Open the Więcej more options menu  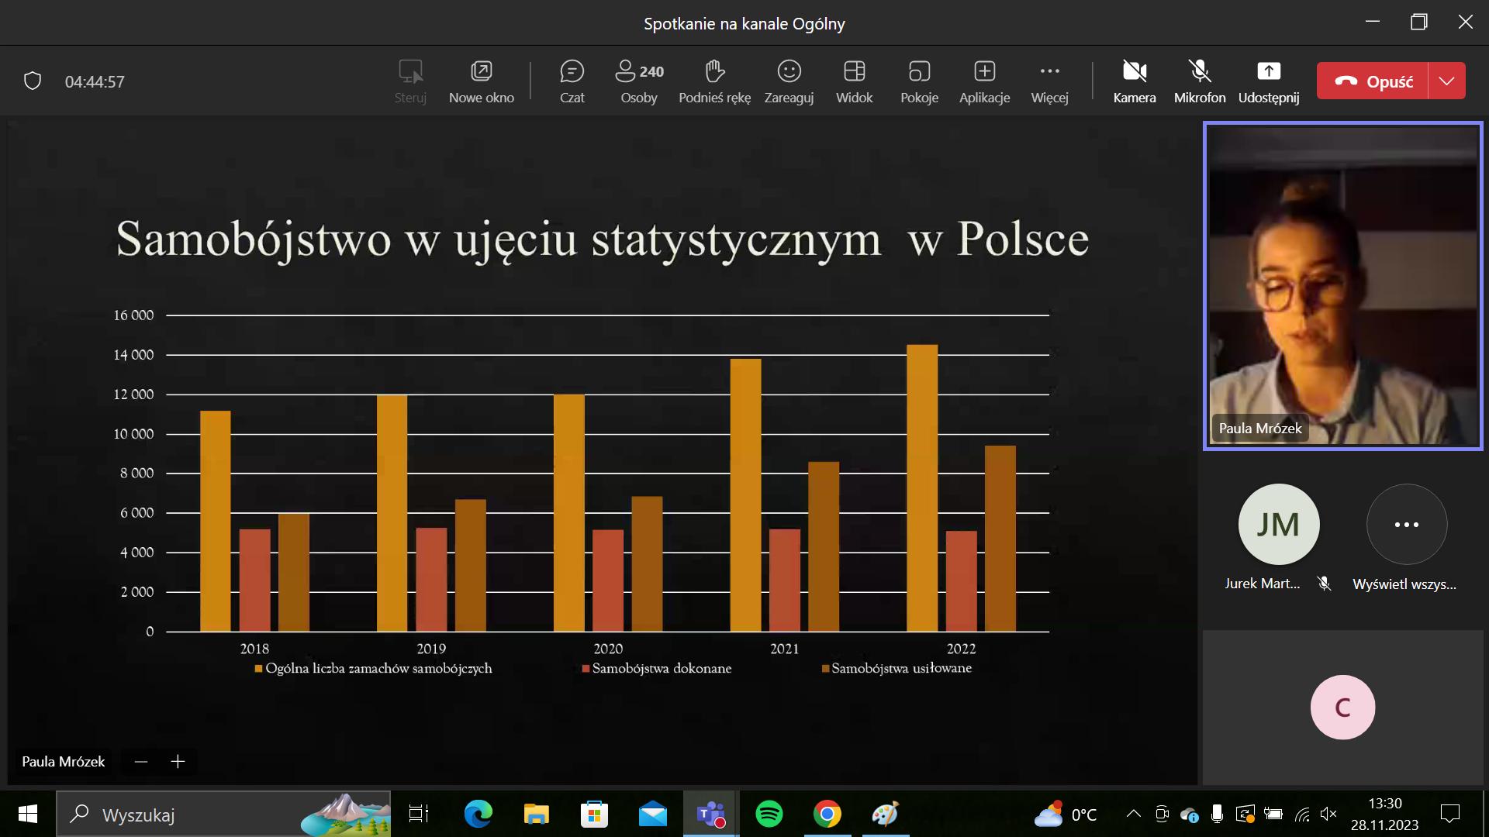(1049, 81)
